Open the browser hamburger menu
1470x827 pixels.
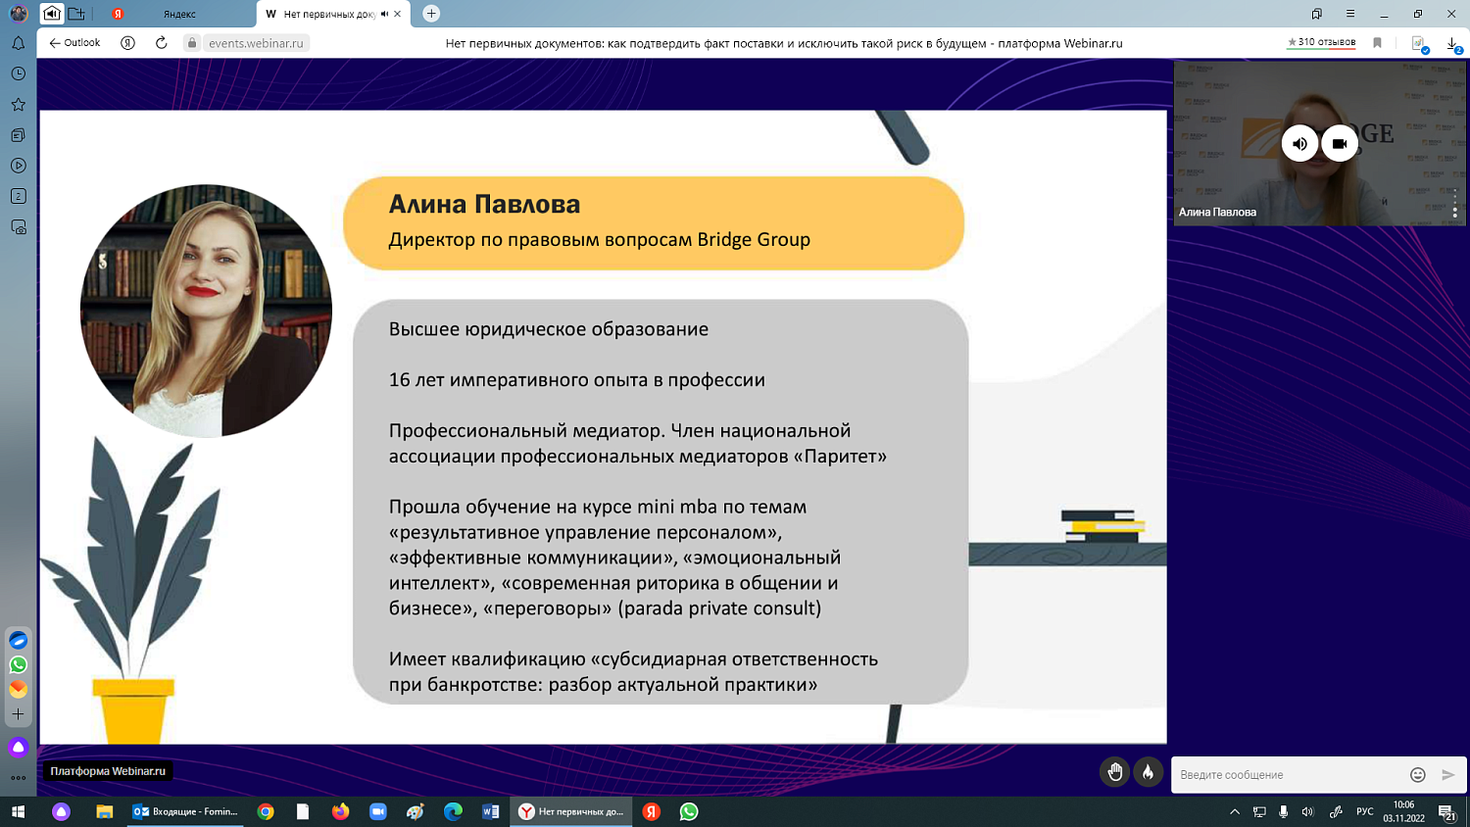(1350, 14)
